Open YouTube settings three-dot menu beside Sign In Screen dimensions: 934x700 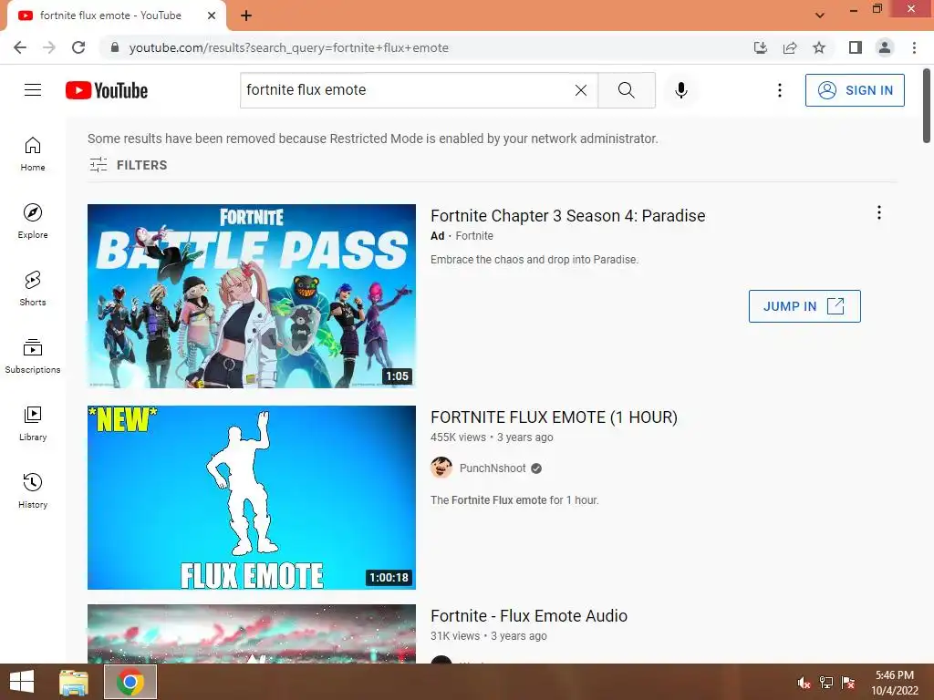[x=780, y=90]
